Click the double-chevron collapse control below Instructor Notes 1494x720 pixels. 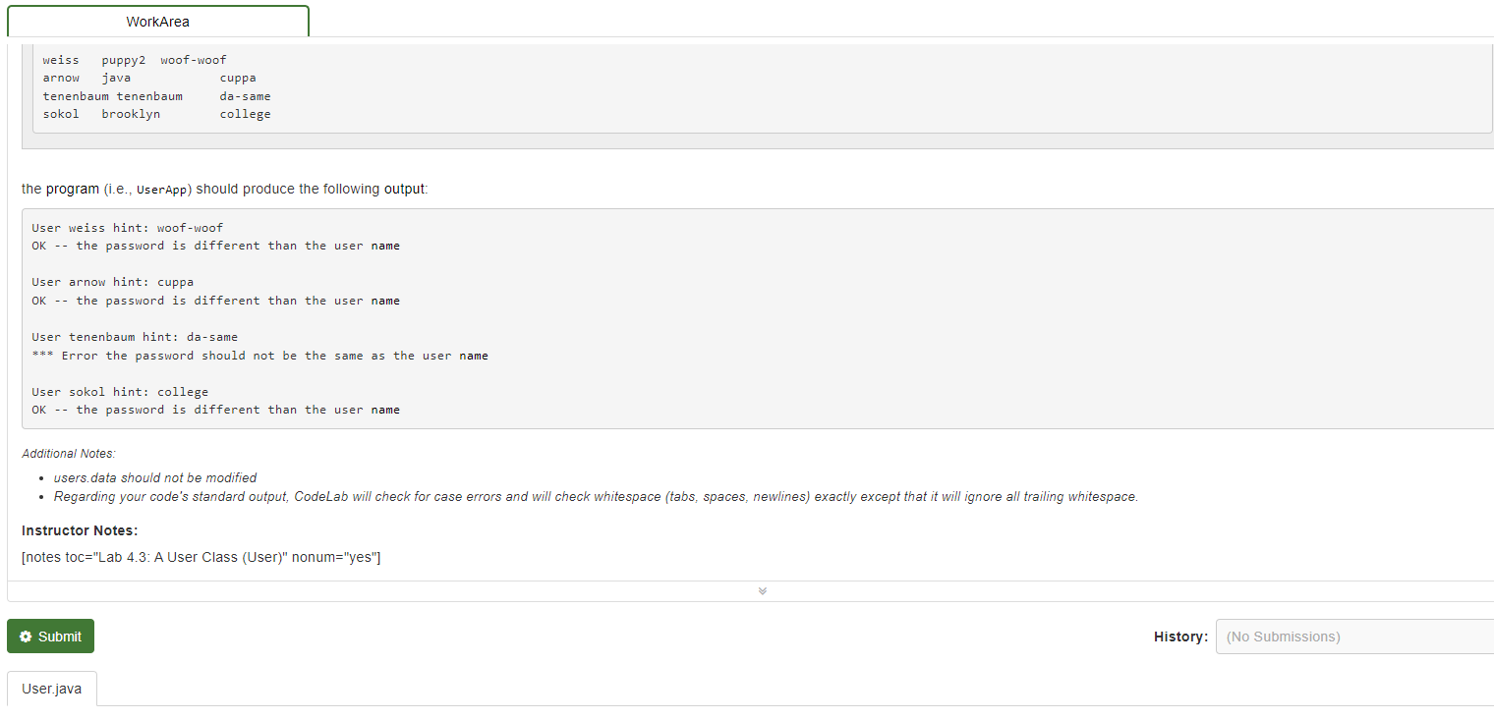762,590
